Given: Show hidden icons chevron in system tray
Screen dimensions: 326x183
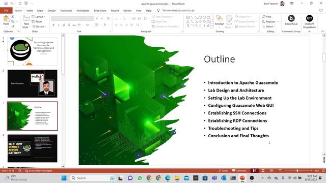Looking at the screenshot, I should pyautogui.click(x=262, y=178).
